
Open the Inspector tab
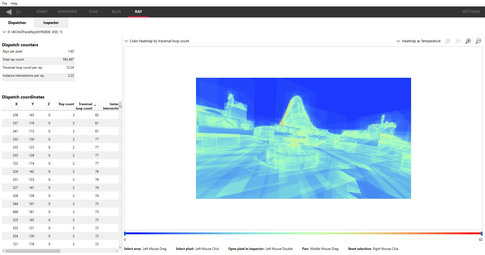(51, 23)
